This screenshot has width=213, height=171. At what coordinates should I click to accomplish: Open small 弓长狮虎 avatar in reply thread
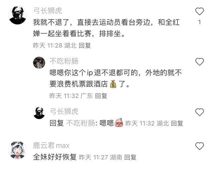(39, 113)
